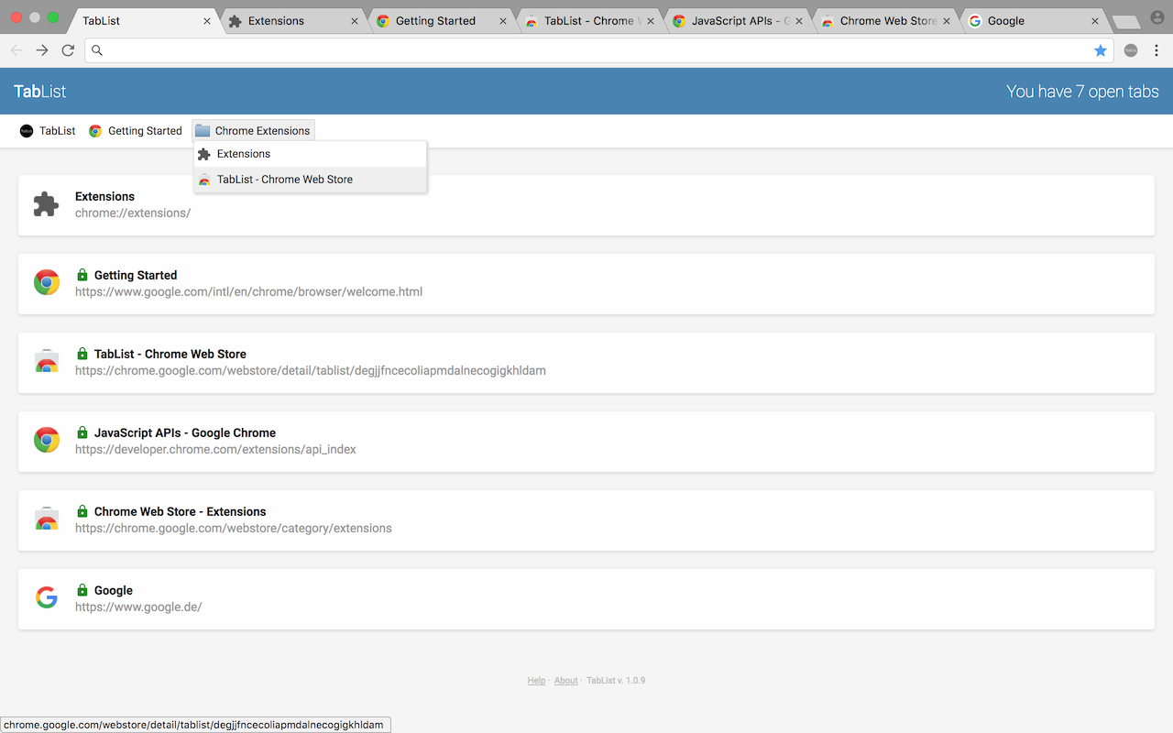
Task: Click green lock beside TabList - Chrome Web Store
Action: 82,354
